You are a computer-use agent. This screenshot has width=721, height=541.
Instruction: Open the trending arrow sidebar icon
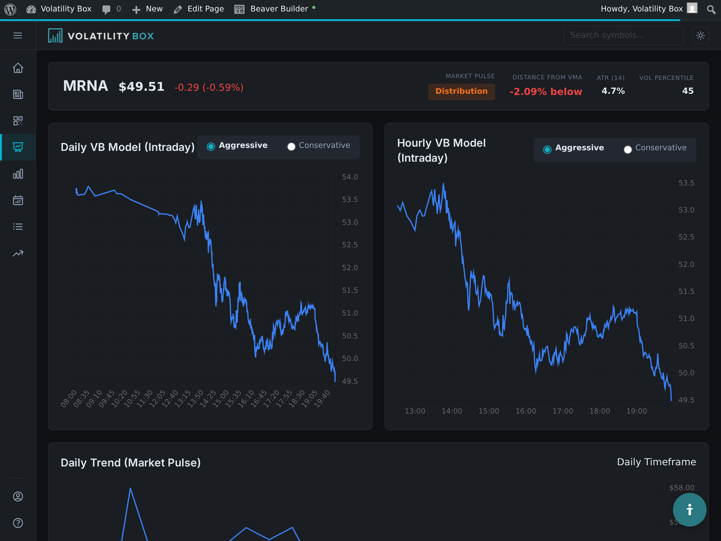[x=18, y=253]
